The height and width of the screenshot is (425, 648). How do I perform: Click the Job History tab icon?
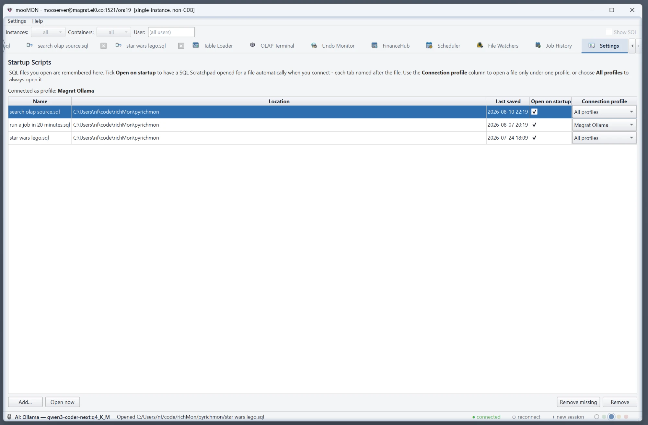pos(538,45)
